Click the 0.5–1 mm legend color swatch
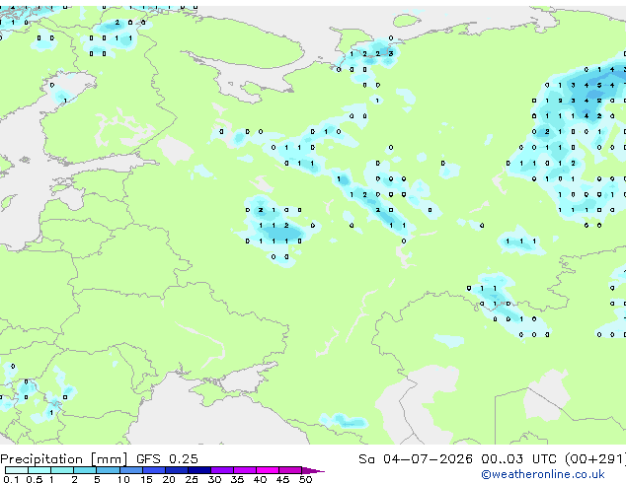Screen dimensions: 626x483 coord(39,470)
